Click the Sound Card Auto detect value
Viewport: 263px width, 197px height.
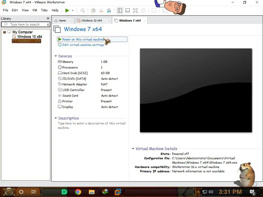(109, 96)
